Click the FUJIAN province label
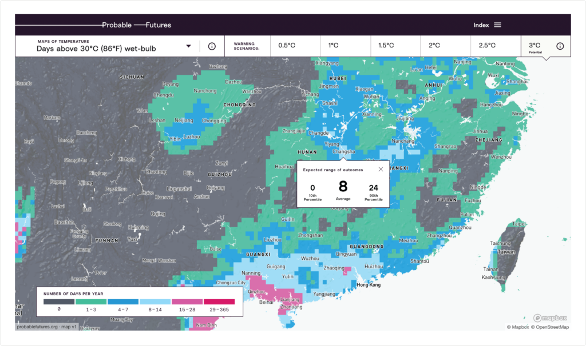 pos(446,200)
